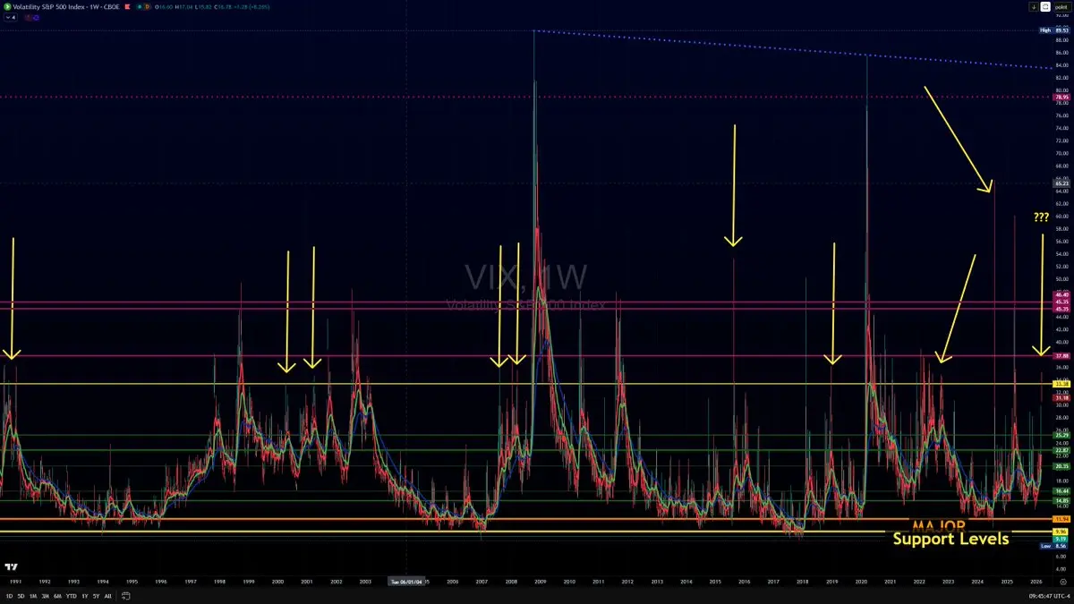Select the 1D time range
Viewport: 1074px width, 604px height.
(x=9, y=596)
